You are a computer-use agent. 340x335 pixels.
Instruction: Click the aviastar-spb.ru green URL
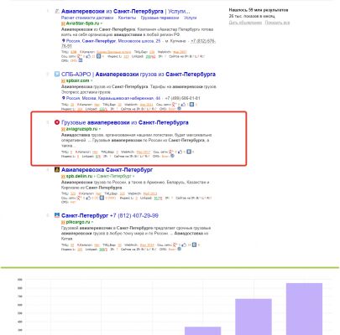coord(82,23)
